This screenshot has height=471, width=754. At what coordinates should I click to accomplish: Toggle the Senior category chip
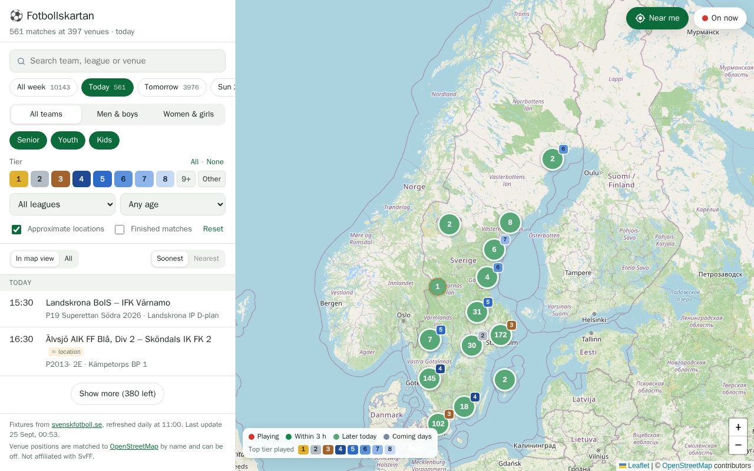click(28, 140)
